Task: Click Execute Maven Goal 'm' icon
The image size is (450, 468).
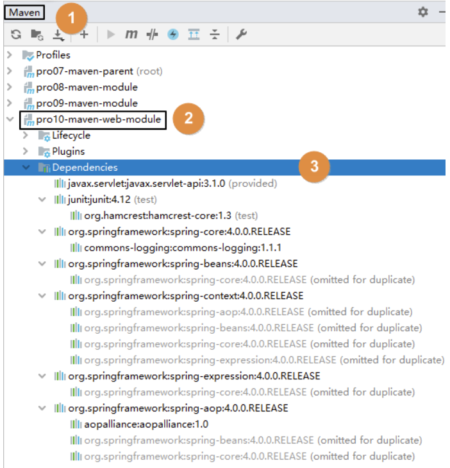Action: pos(131,35)
